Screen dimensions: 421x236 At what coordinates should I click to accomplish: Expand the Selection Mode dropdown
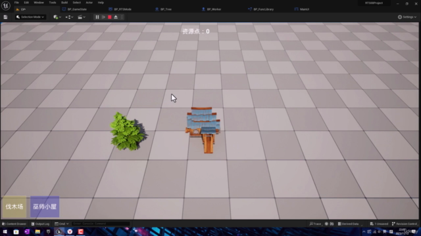coord(30,17)
